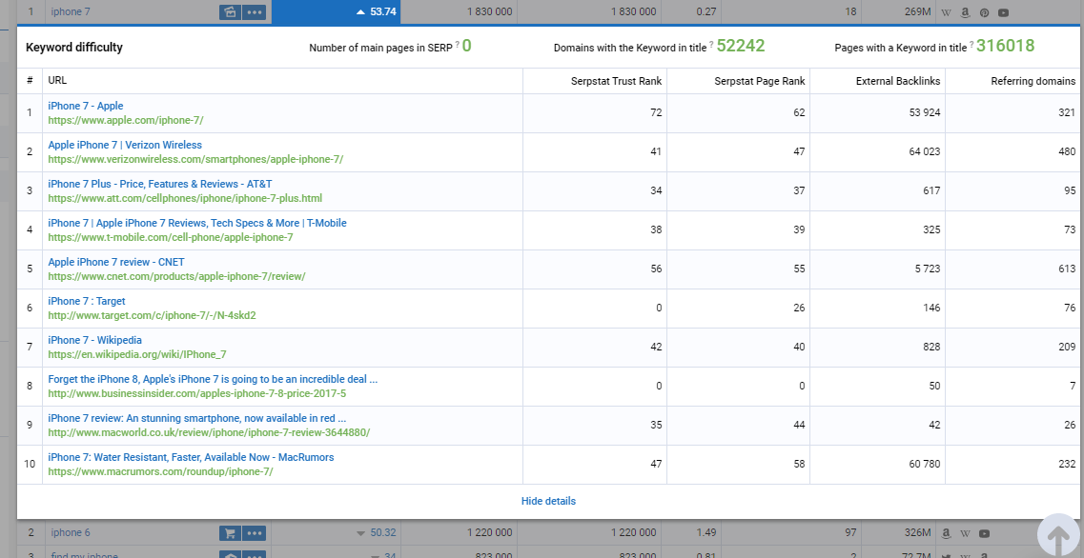The height and width of the screenshot is (558, 1084).
Task: Open the apple.com/iphone-7 URL
Action: coord(126,120)
